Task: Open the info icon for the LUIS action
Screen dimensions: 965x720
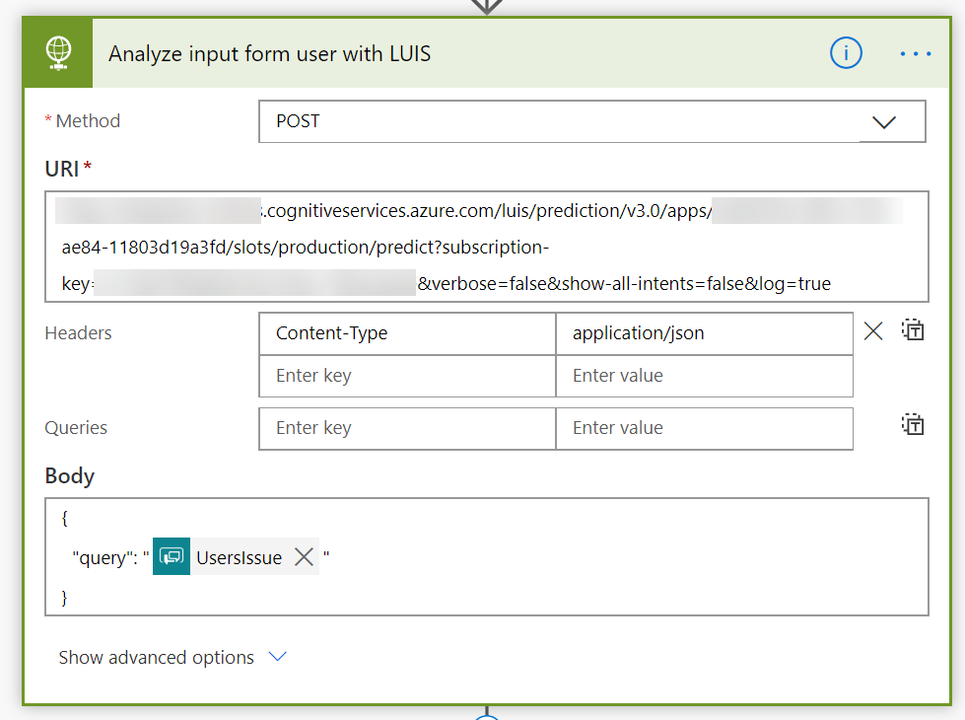Action: click(846, 53)
